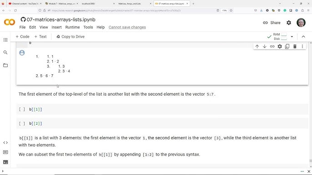
Task: Move the selected cell up
Action: (x=257, y=46)
